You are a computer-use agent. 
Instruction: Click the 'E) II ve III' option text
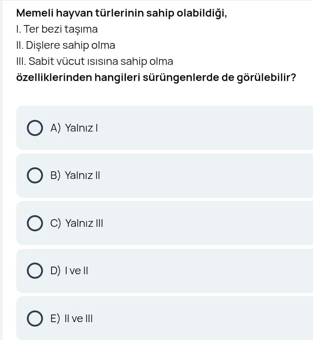72,318
